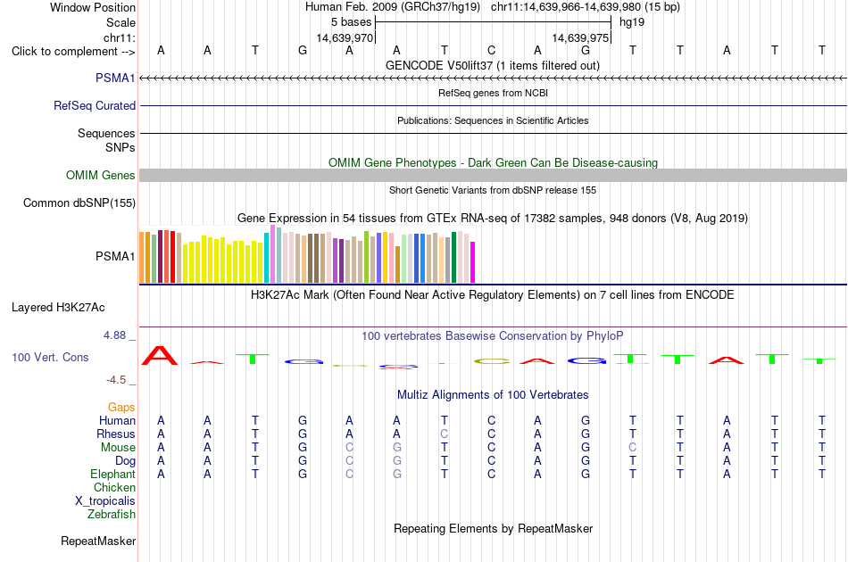Click the large red A conservation logo

pos(160,356)
